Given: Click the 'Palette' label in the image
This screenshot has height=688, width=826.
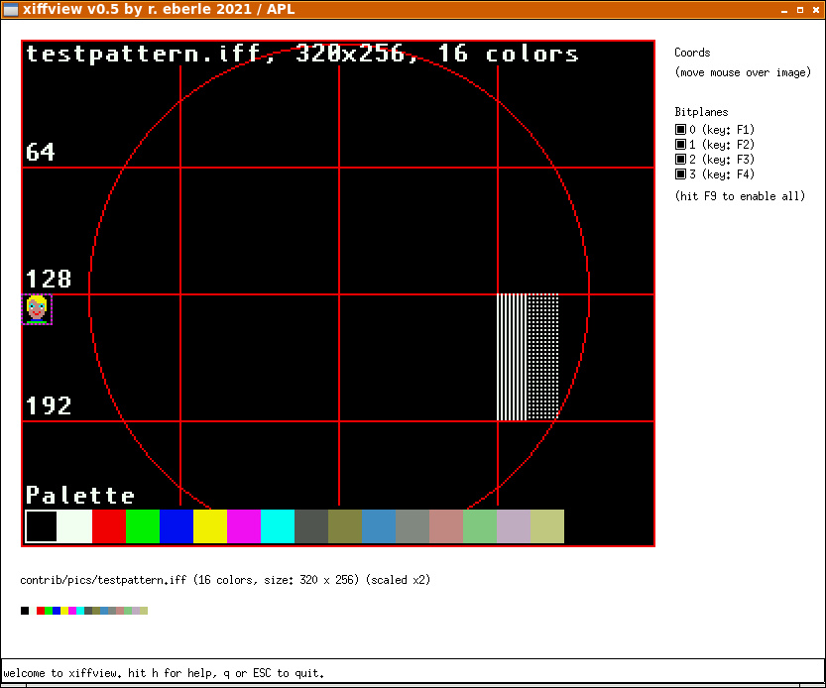Looking at the screenshot, I should pyautogui.click(x=80, y=496).
